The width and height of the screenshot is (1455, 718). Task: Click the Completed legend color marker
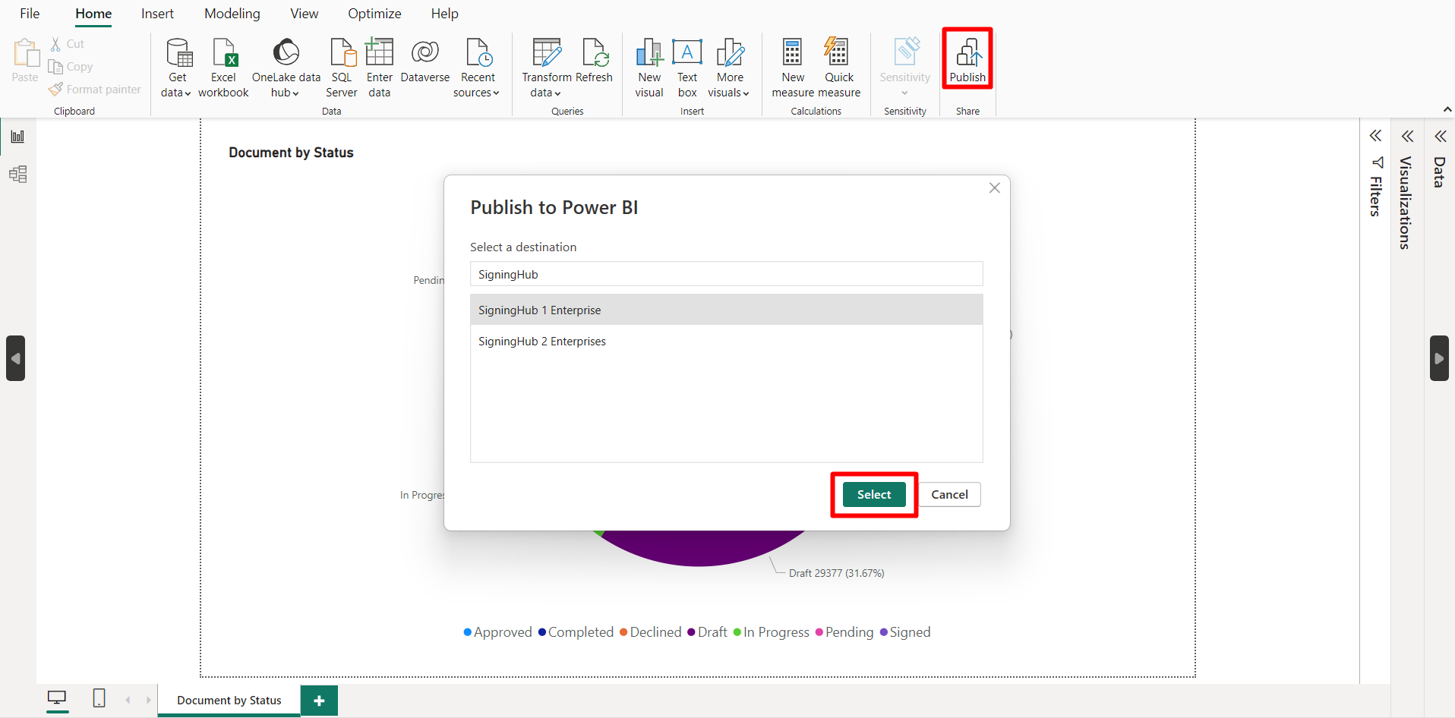(542, 632)
